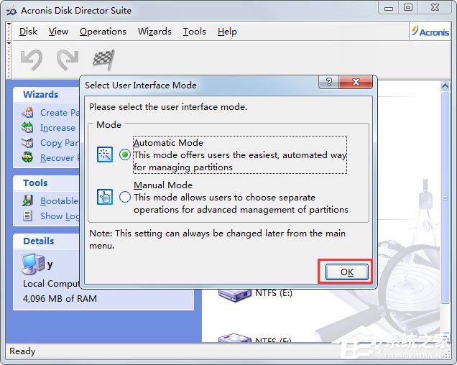This screenshot has width=457, height=365.
Task: Collapse the Wizards panel header
Action: [46, 94]
